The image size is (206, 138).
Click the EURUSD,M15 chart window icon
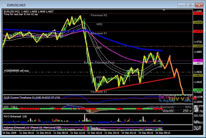tap(4, 5)
